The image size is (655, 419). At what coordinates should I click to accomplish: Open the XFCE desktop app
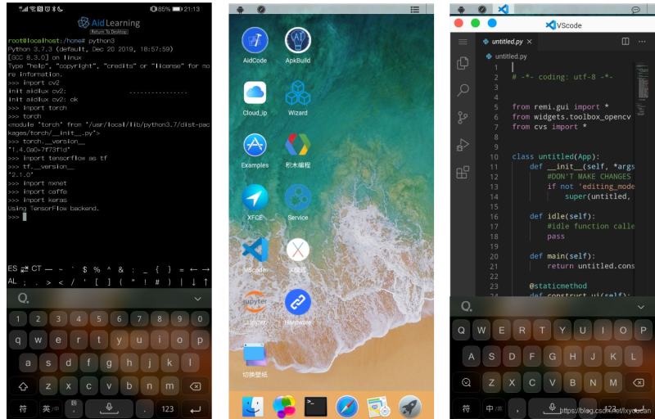click(255, 197)
